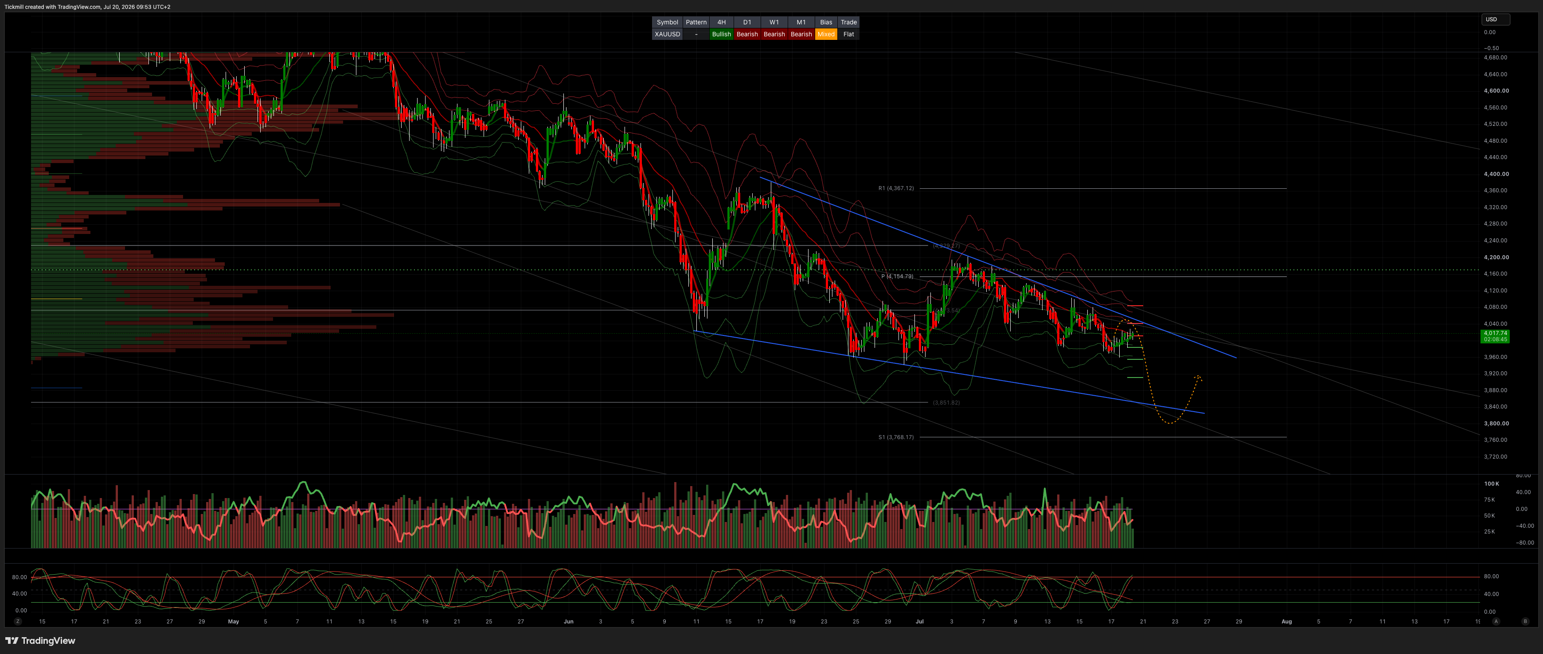Screen dimensions: 1543x654
Task: Click the Trade Flat status cell
Action: click(849, 34)
